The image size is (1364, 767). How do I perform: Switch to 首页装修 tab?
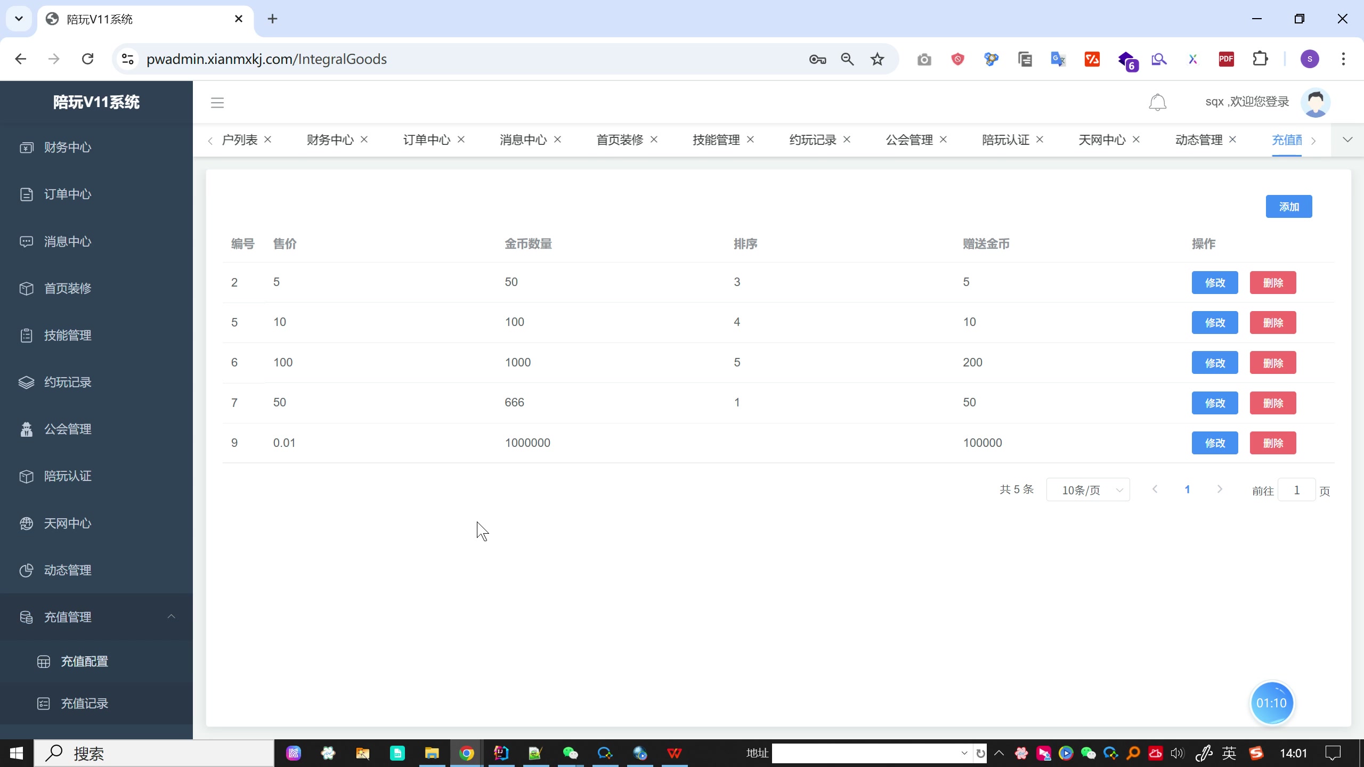(620, 140)
